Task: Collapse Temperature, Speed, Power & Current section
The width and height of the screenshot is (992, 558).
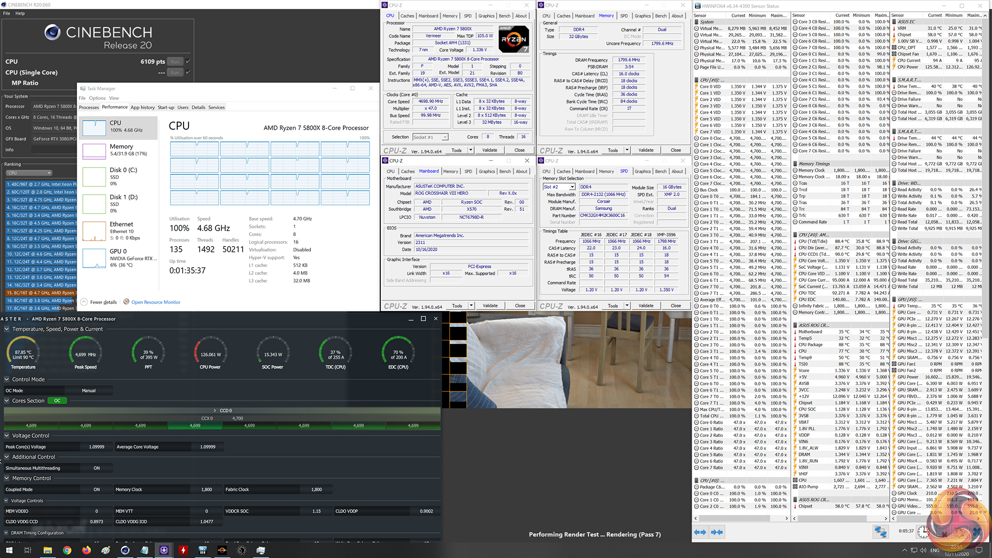Action: [7, 329]
